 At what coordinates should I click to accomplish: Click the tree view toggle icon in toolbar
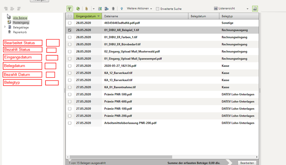[70, 9]
